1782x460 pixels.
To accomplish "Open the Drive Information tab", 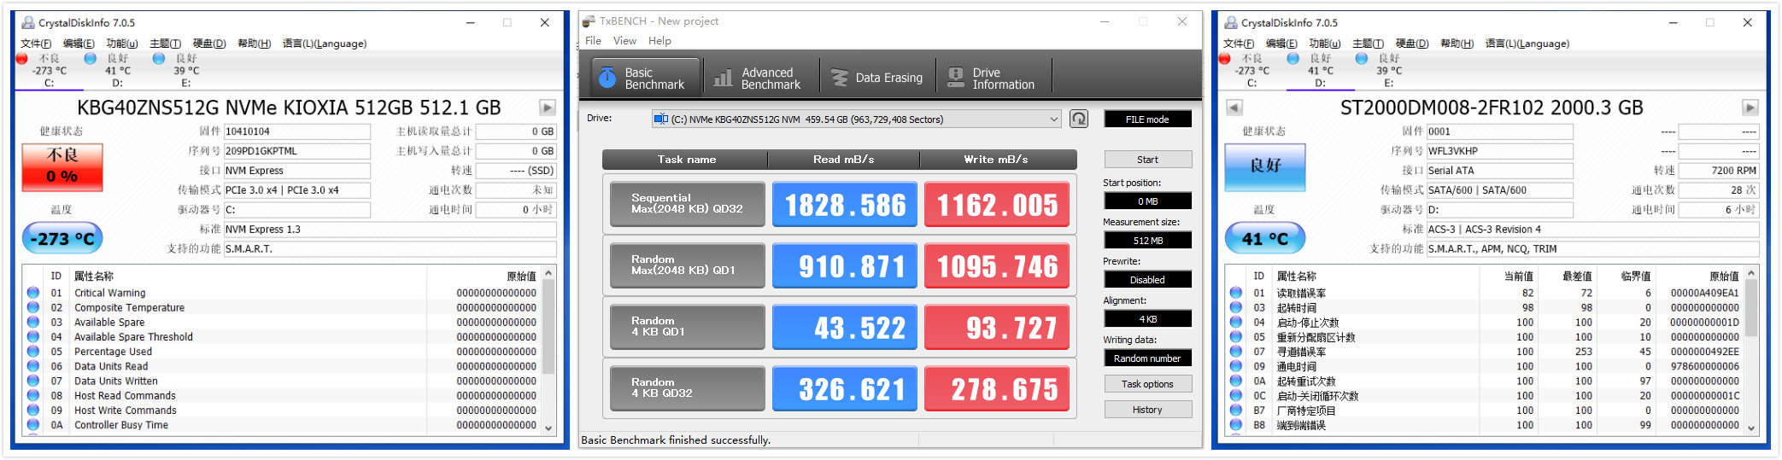I will point(993,79).
